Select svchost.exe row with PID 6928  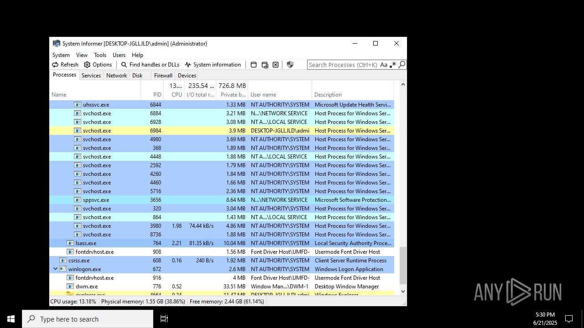pos(222,122)
